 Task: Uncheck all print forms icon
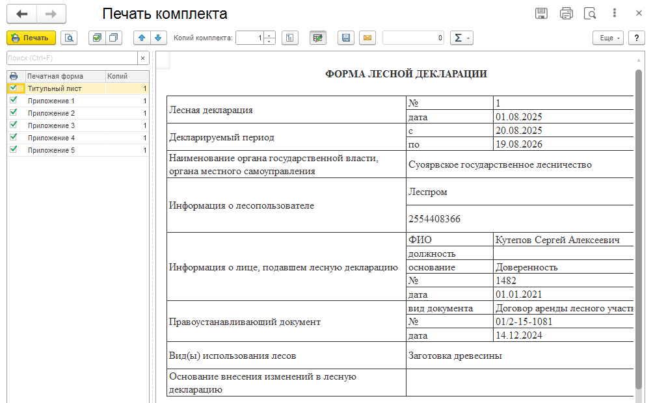[x=113, y=38]
